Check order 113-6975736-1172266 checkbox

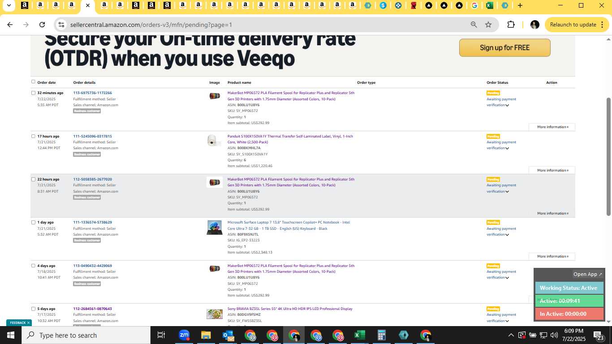[x=33, y=93]
